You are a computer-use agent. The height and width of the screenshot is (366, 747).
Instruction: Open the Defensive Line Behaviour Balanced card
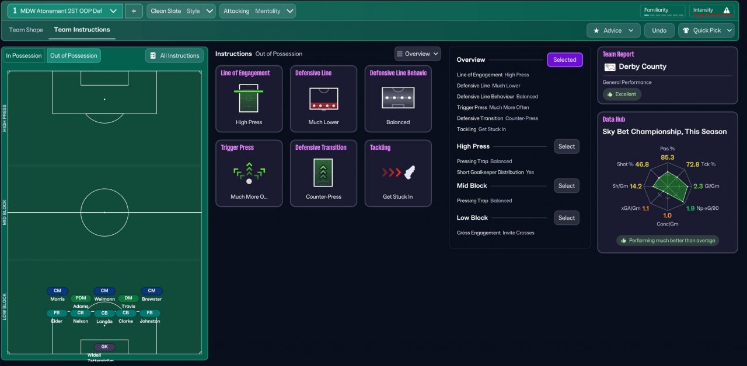click(x=398, y=98)
